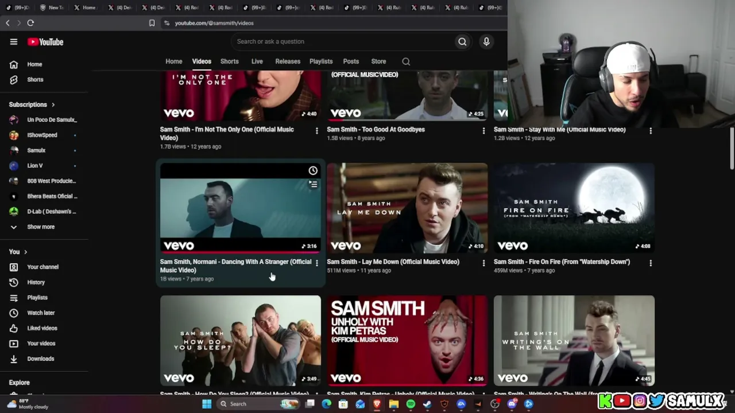Open the 'Lay Me Down (Official Music Video)' title
Viewport: 735px width, 413px height.
point(393,262)
